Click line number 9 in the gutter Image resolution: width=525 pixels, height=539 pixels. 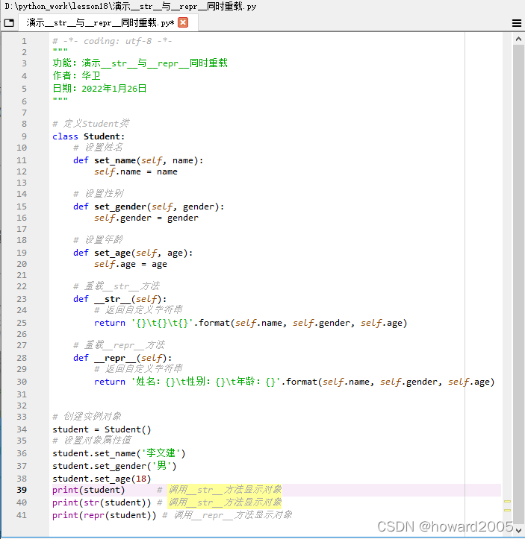[24, 136]
